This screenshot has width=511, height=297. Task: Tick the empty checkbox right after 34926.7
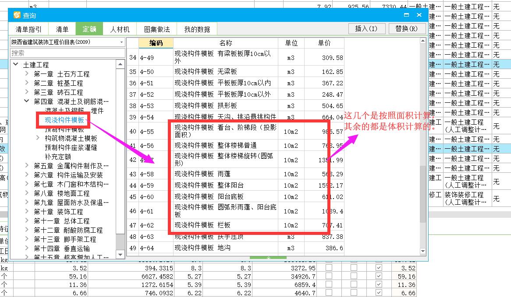coord(329,276)
